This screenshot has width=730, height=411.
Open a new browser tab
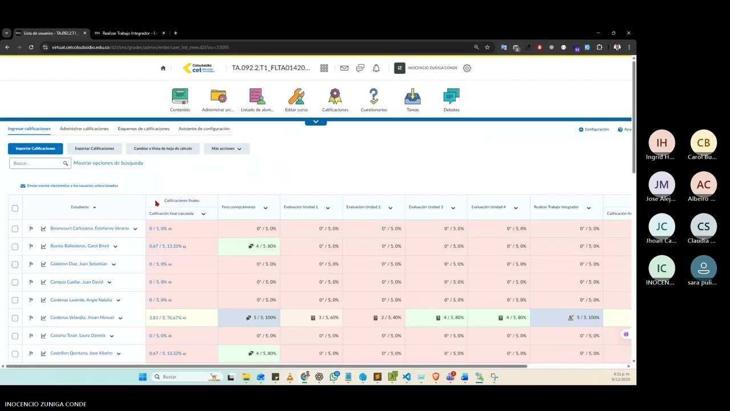coord(175,33)
